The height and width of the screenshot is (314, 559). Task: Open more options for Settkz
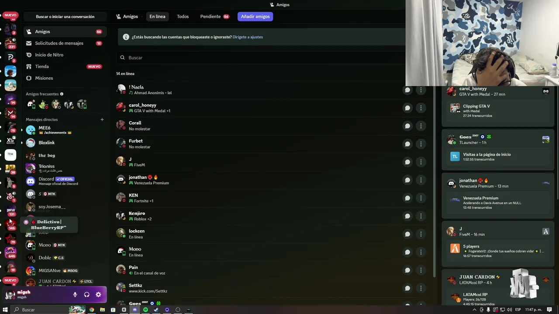(x=421, y=288)
